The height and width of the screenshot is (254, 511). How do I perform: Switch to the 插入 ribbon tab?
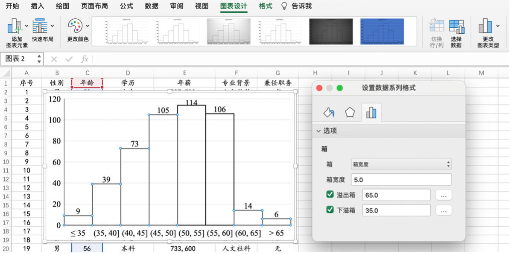tap(38, 6)
